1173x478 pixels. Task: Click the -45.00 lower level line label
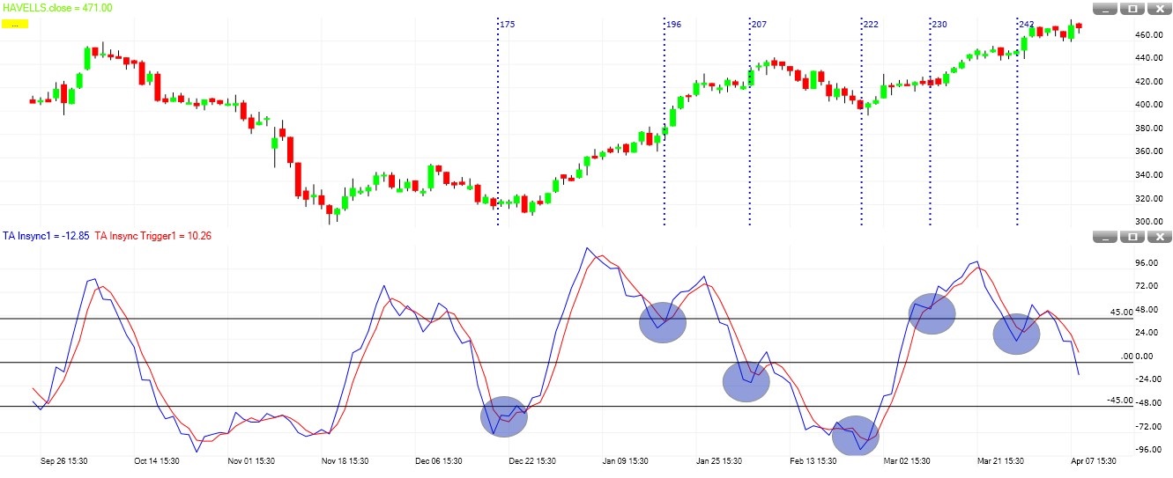tap(1119, 401)
